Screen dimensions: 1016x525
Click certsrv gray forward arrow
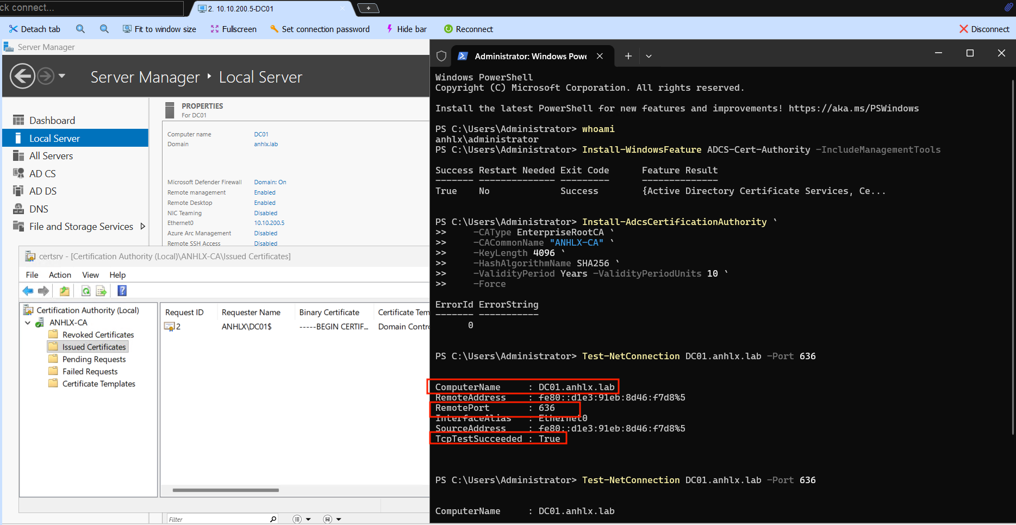click(43, 291)
